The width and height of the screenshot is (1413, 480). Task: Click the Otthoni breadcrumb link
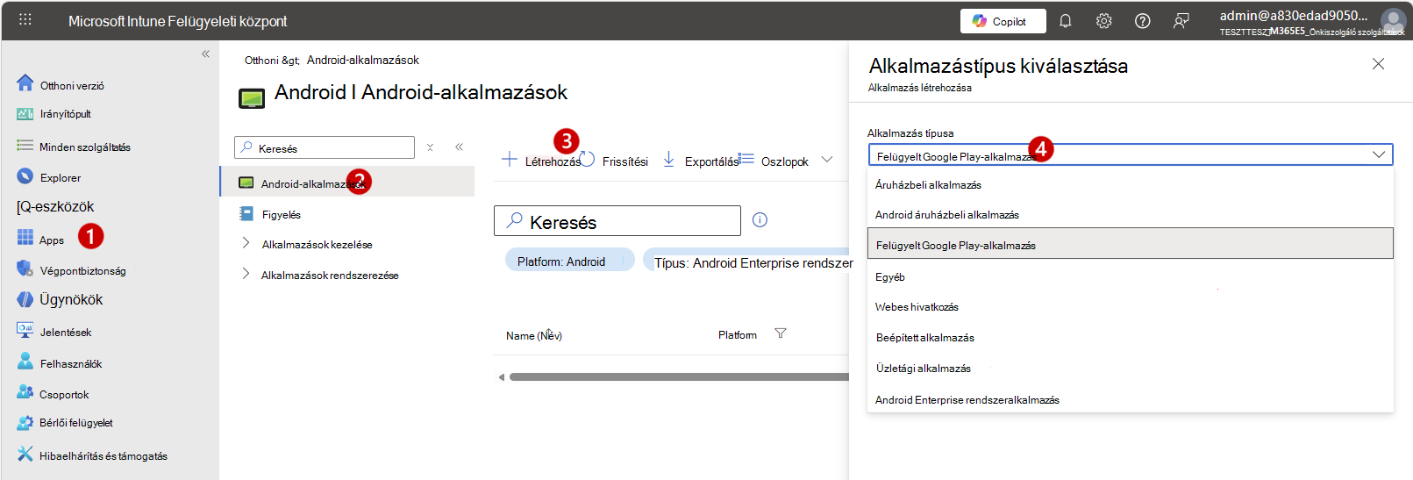click(x=261, y=61)
